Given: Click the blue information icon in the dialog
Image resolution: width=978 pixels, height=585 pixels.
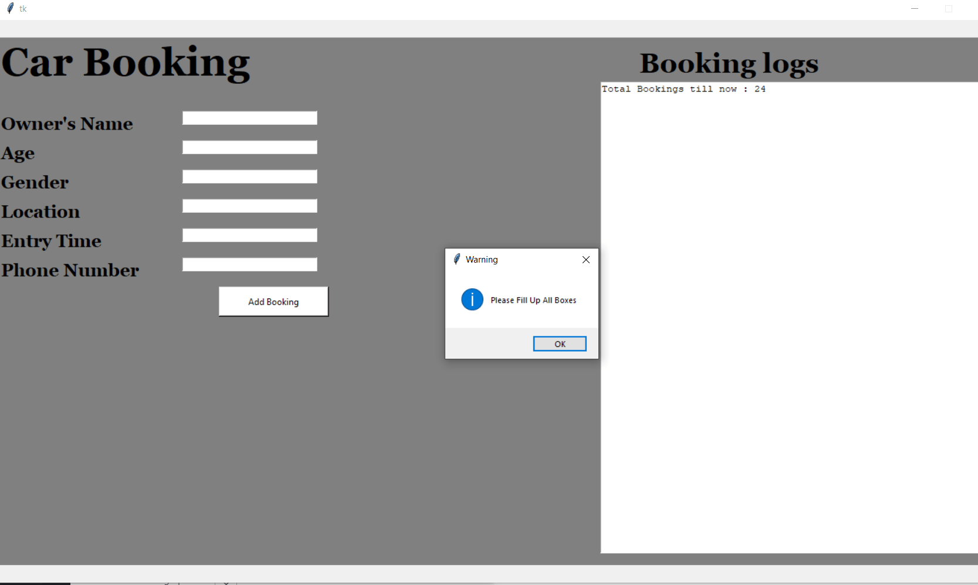Looking at the screenshot, I should [x=472, y=300].
